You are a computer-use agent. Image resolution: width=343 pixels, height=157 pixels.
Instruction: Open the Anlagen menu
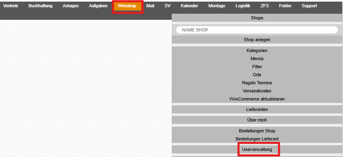click(x=70, y=6)
